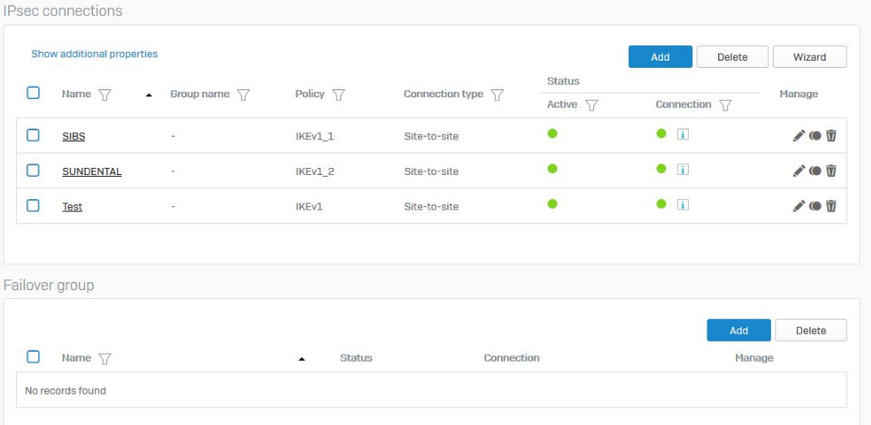Open the Name column filter icon
Viewport: 871px width, 425px height.
point(105,95)
